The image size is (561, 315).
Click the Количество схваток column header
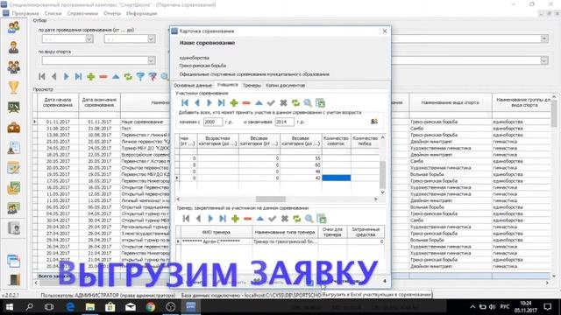click(336, 141)
